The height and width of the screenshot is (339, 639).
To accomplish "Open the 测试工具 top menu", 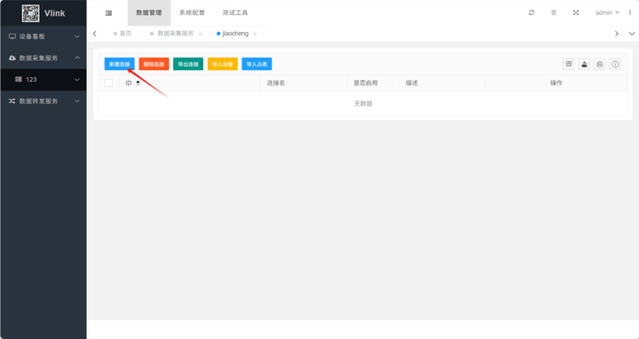I will click(x=235, y=12).
